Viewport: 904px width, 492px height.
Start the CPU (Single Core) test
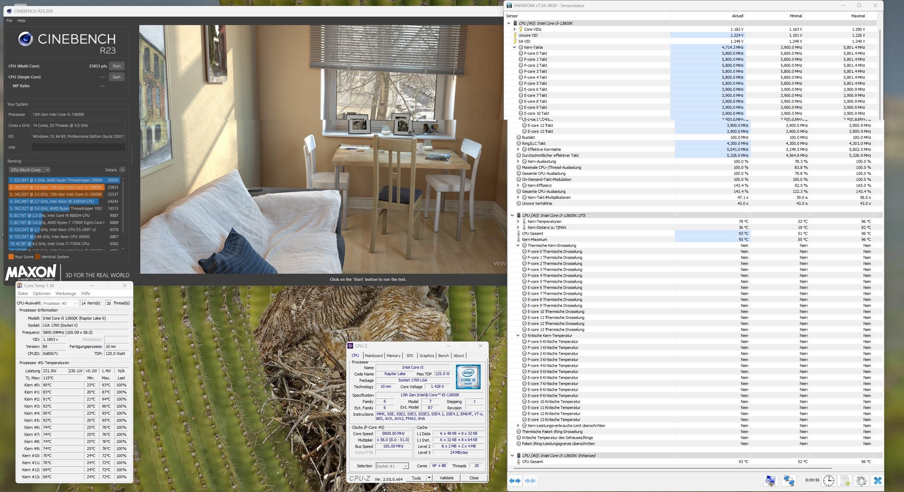tap(117, 77)
